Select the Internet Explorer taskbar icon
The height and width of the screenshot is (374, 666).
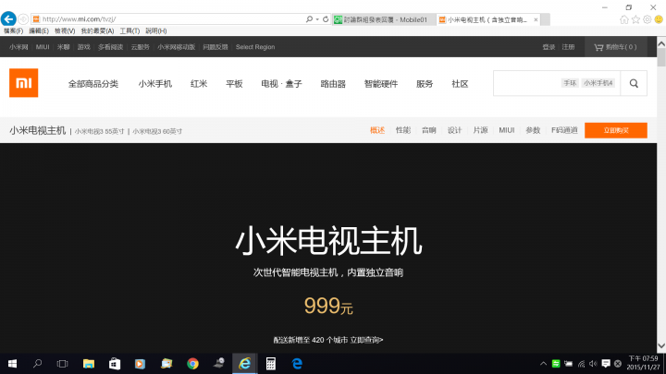tap(244, 364)
